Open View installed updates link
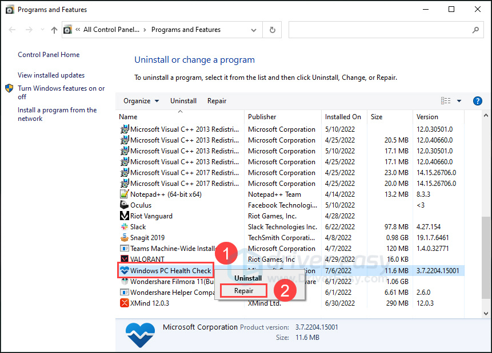The width and height of the screenshot is (492, 353). tap(51, 75)
